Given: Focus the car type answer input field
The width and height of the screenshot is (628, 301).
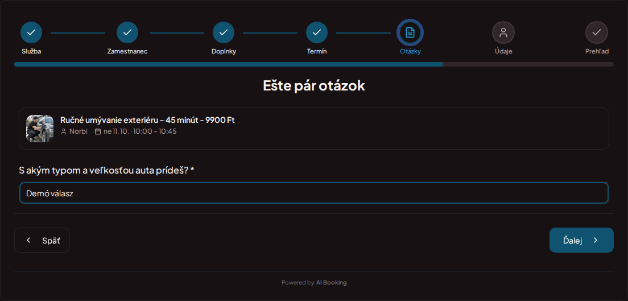Looking at the screenshot, I should 314,193.
